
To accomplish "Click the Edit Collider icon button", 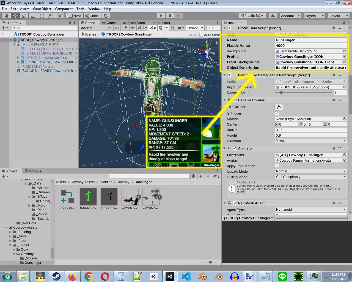I will coord(279,107).
